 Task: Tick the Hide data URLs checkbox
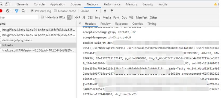[42, 17]
